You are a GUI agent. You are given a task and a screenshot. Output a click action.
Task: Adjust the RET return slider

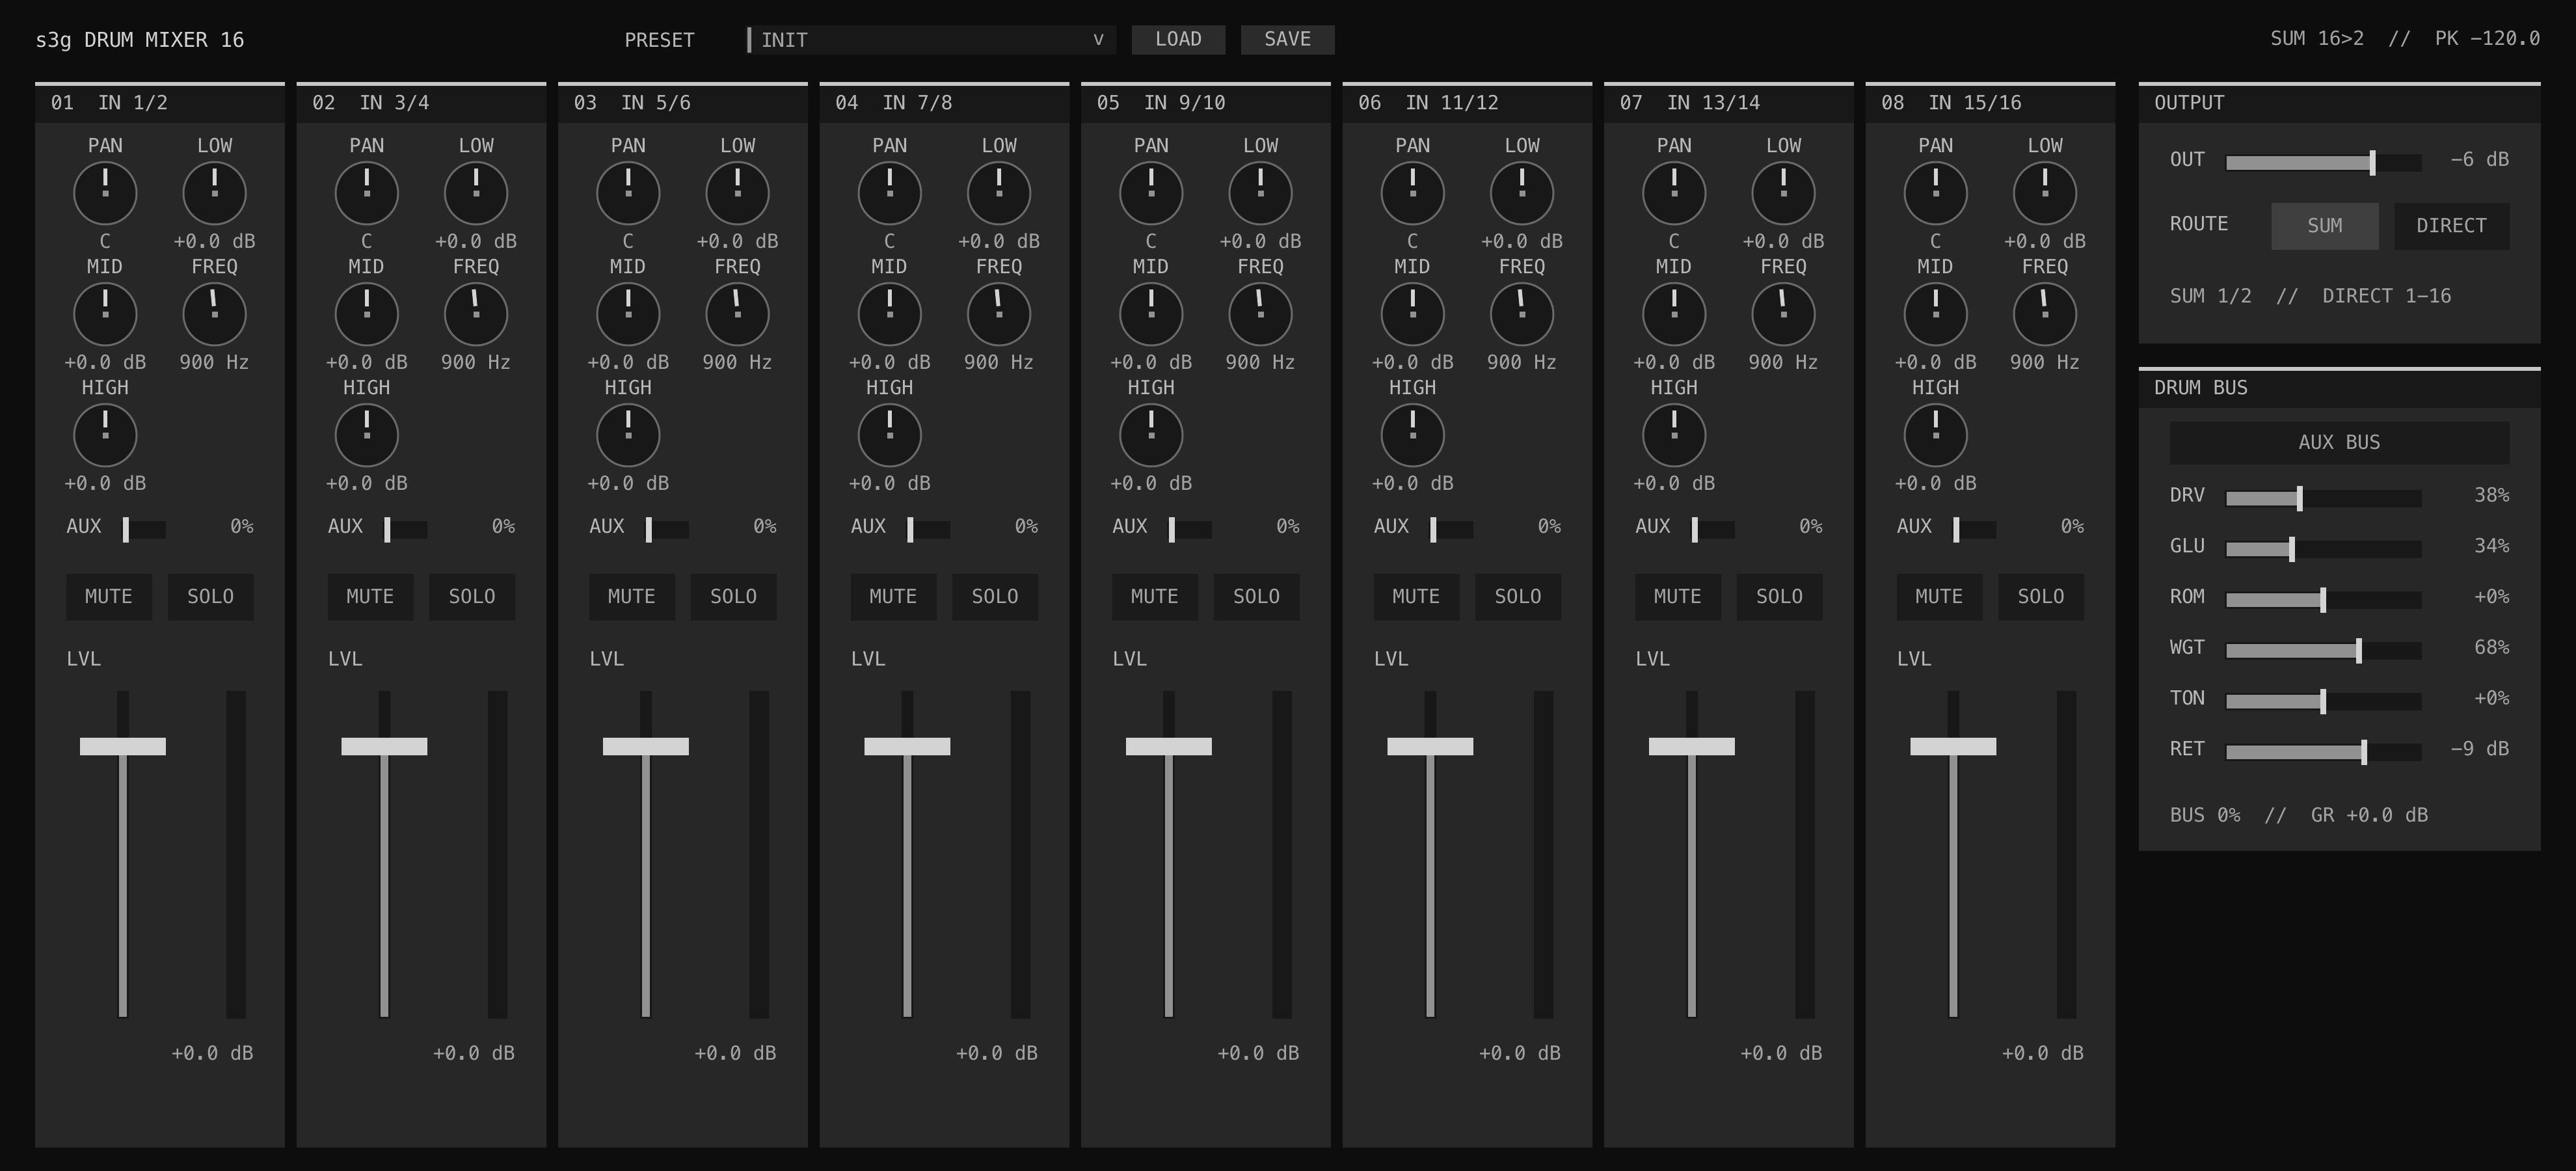[2323, 752]
